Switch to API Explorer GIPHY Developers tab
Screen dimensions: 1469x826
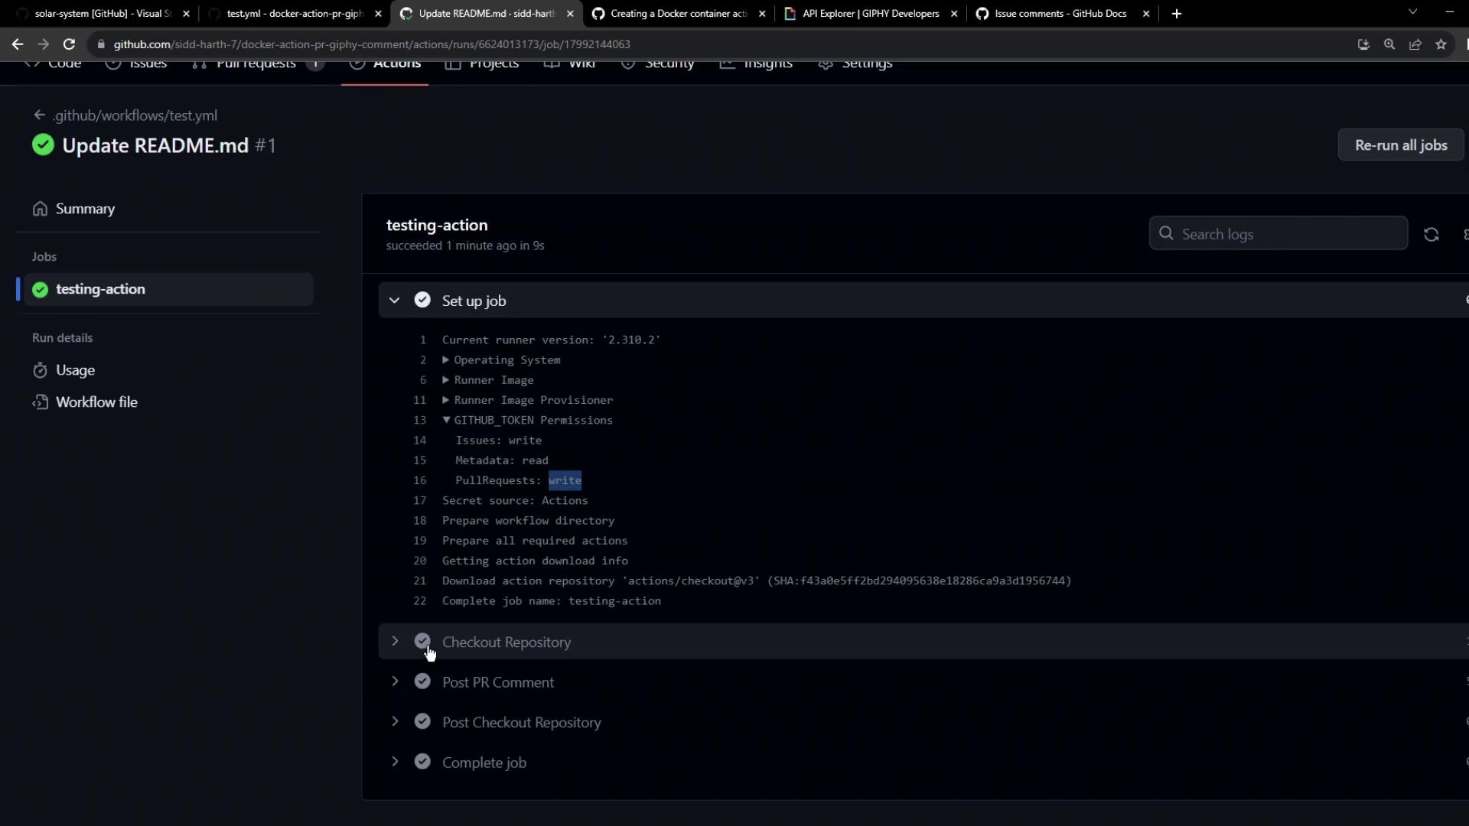[869, 14]
